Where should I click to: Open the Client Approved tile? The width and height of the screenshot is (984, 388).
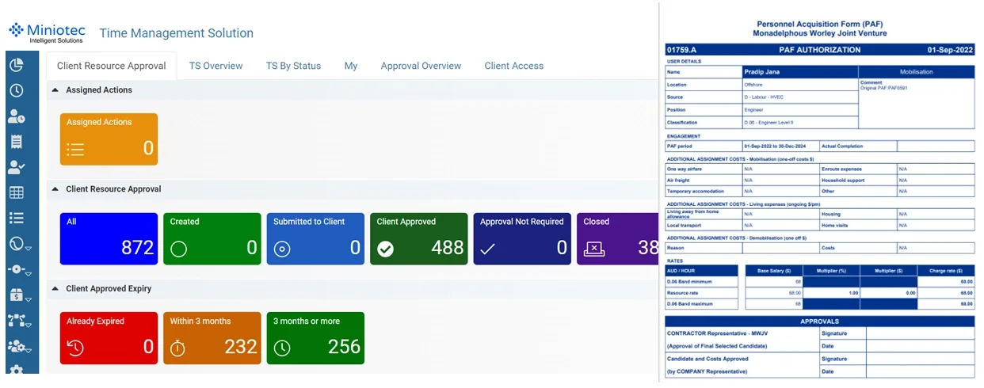click(419, 238)
